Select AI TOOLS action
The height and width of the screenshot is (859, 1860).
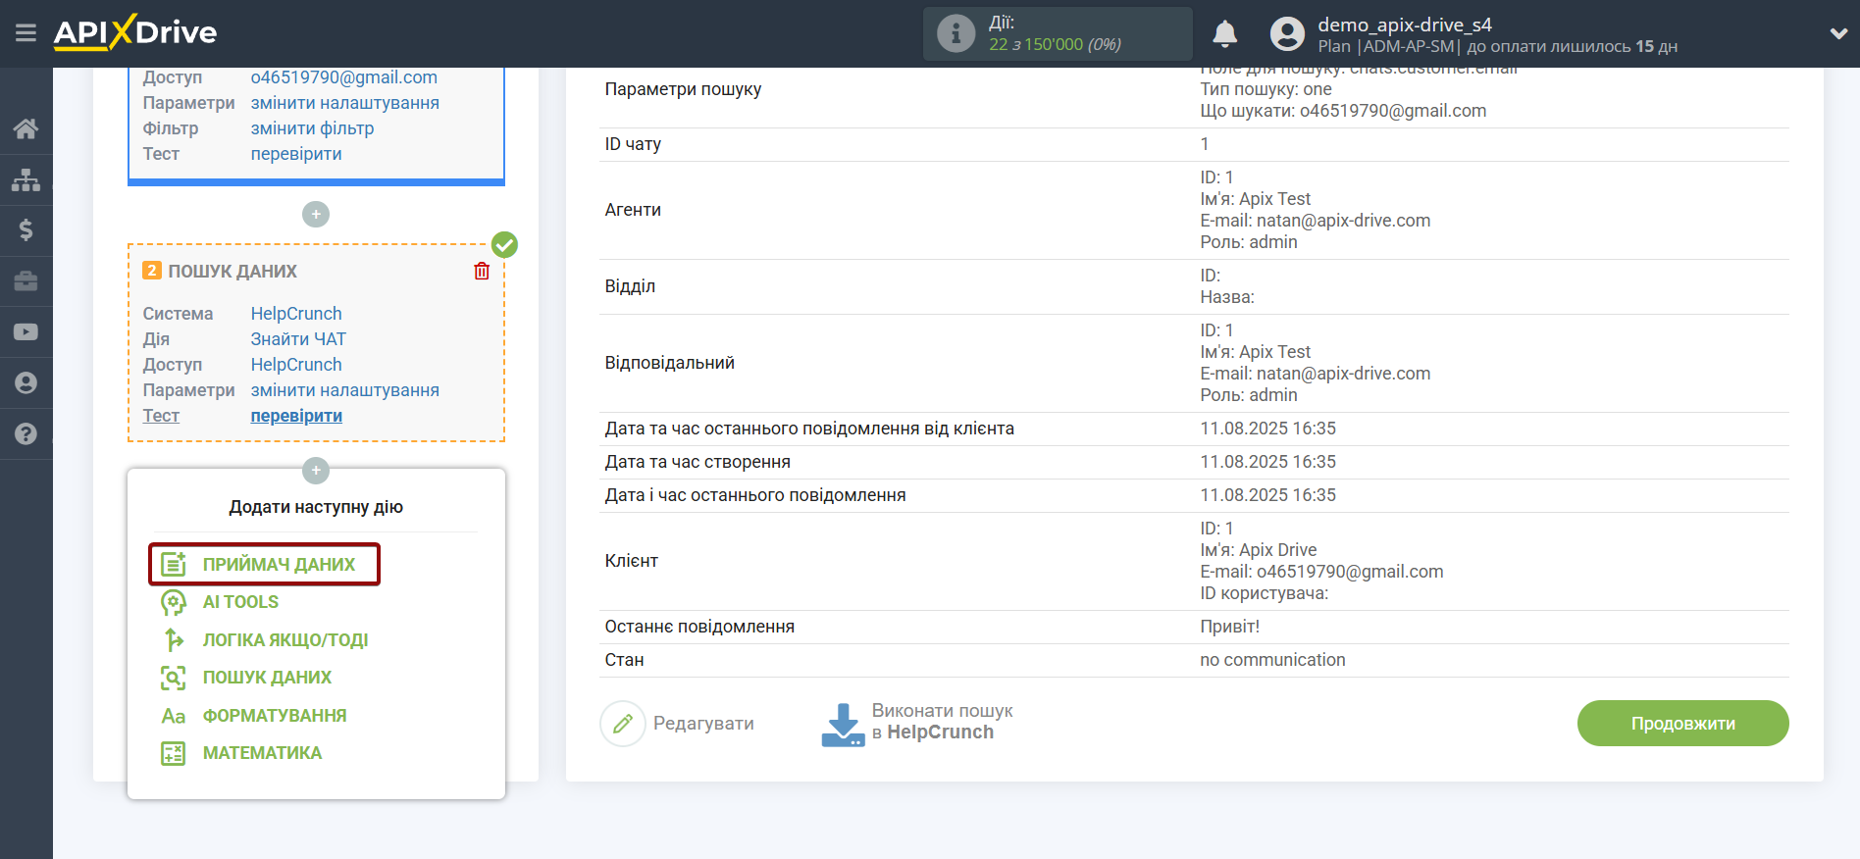click(x=240, y=602)
